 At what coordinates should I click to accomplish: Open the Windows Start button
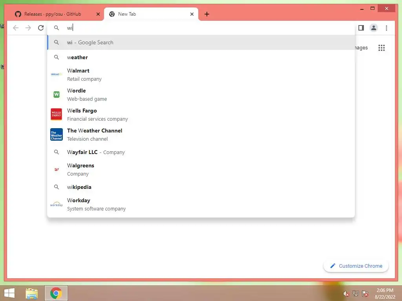(x=9, y=293)
